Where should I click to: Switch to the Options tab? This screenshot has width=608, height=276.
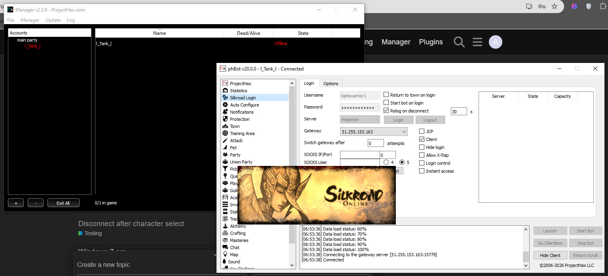click(x=331, y=84)
